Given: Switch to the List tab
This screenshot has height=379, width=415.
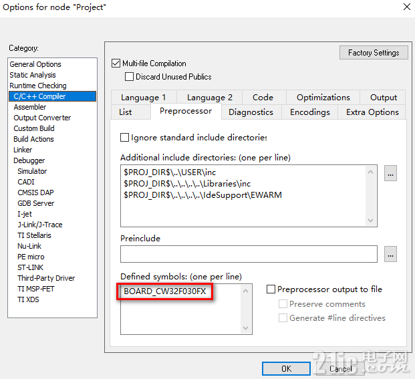Looking at the screenshot, I should (131, 112).
